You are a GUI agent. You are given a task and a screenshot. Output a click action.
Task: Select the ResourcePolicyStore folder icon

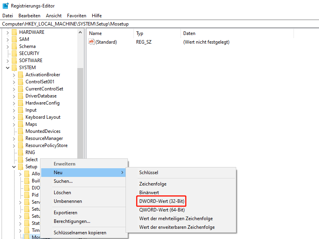click(x=20, y=145)
